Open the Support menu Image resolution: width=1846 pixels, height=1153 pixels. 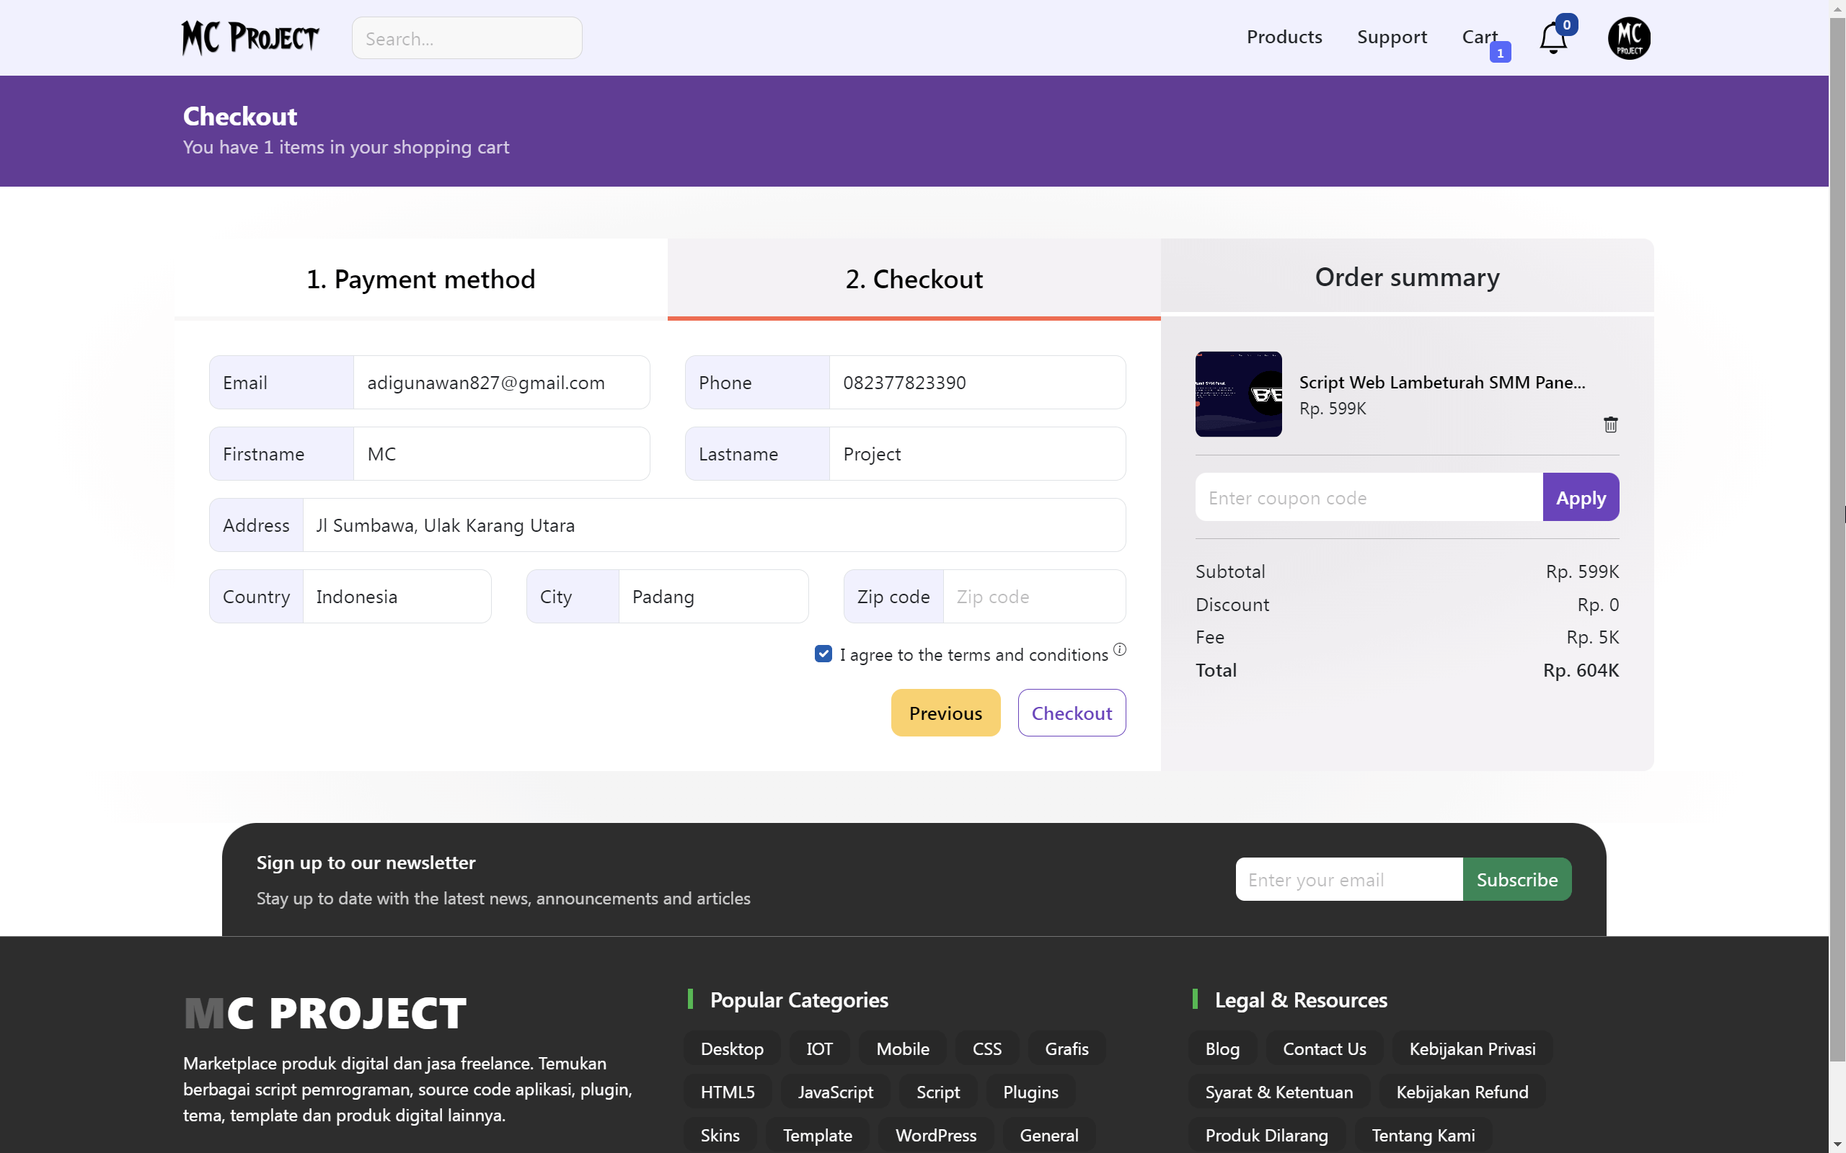coord(1392,37)
